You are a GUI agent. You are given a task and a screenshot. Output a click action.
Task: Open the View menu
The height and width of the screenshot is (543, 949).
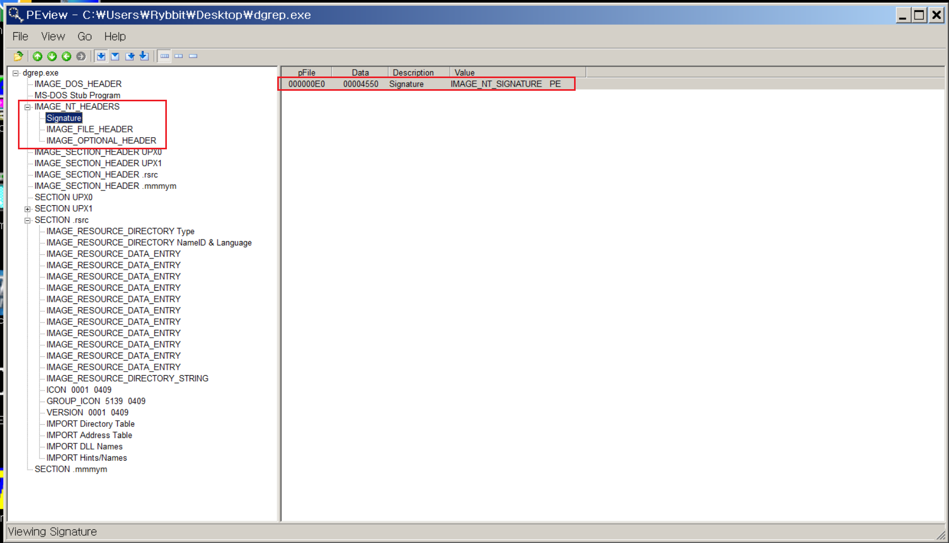tap(53, 36)
